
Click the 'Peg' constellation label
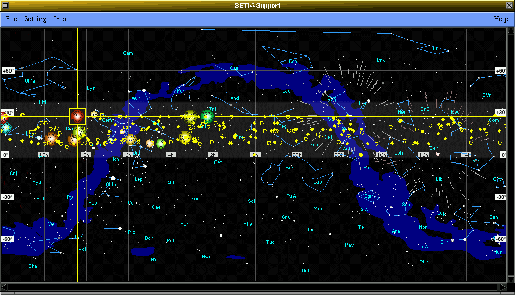click(x=282, y=126)
